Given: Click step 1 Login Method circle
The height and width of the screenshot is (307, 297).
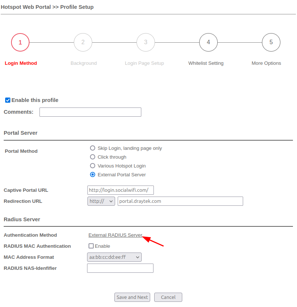Looking at the screenshot, I should point(20,42).
